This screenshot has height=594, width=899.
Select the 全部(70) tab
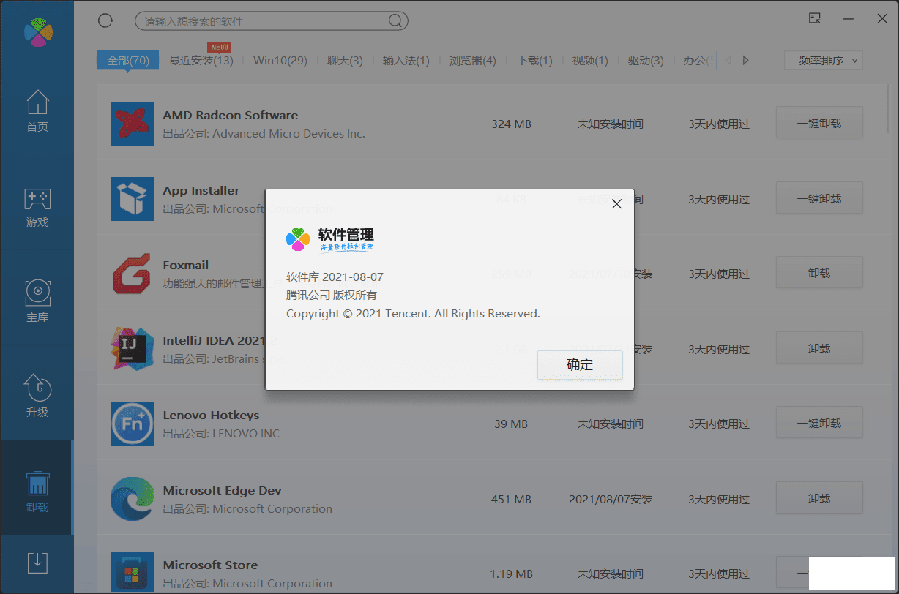(x=128, y=60)
